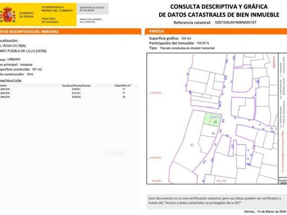This screenshot has width=287, height=215.
Task: Click the Superficie m² column header
Action: [x=122, y=85]
